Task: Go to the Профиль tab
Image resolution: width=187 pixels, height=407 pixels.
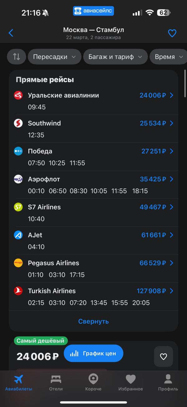Action: pyautogui.click(x=168, y=383)
